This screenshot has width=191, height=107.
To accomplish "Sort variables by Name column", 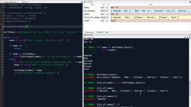I will 92,4.
